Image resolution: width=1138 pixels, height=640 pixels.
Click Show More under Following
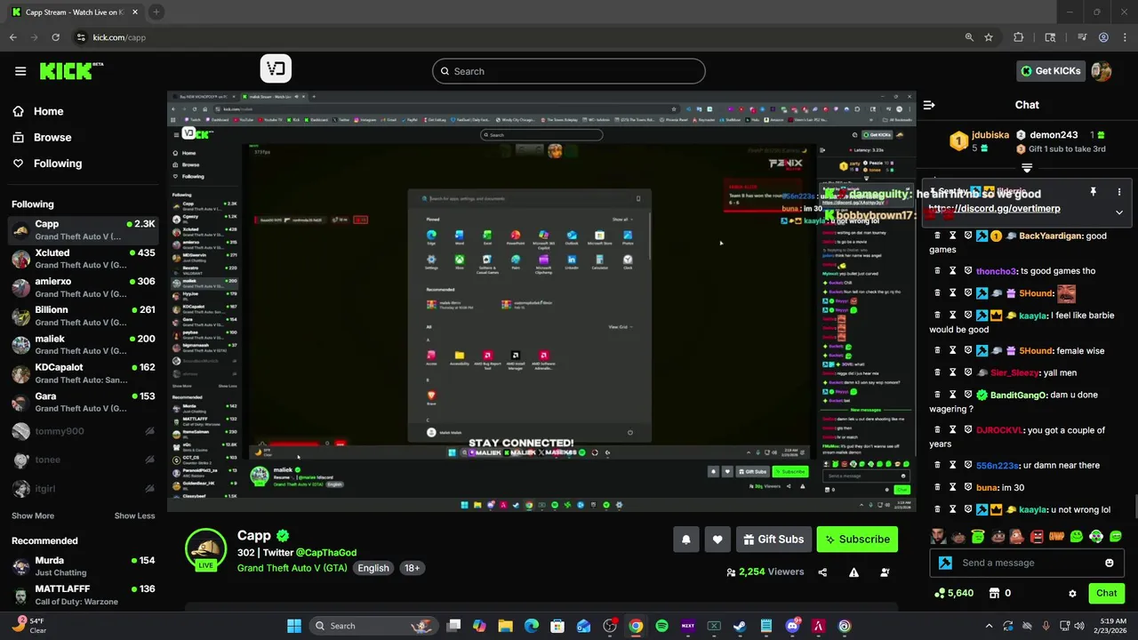pyautogui.click(x=33, y=516)
